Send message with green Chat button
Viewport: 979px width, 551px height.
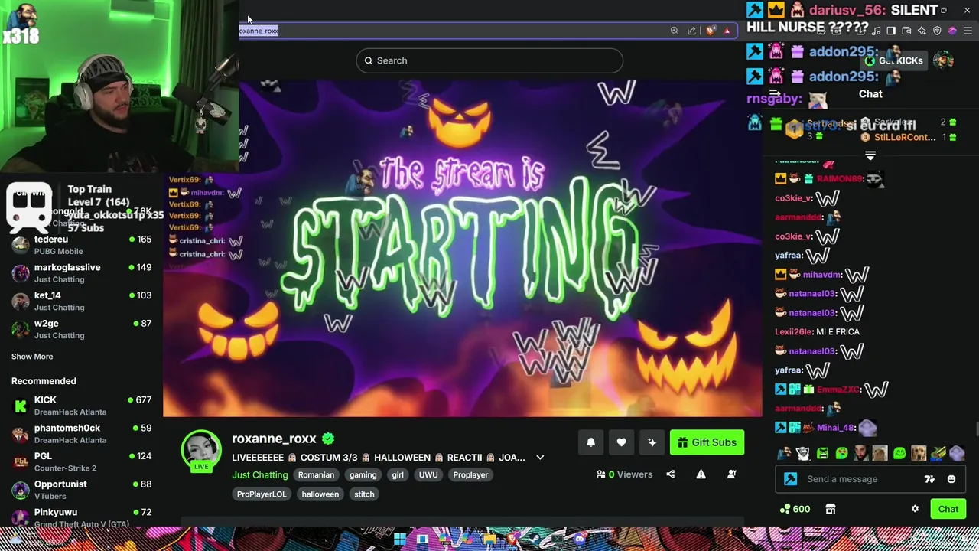948,509
